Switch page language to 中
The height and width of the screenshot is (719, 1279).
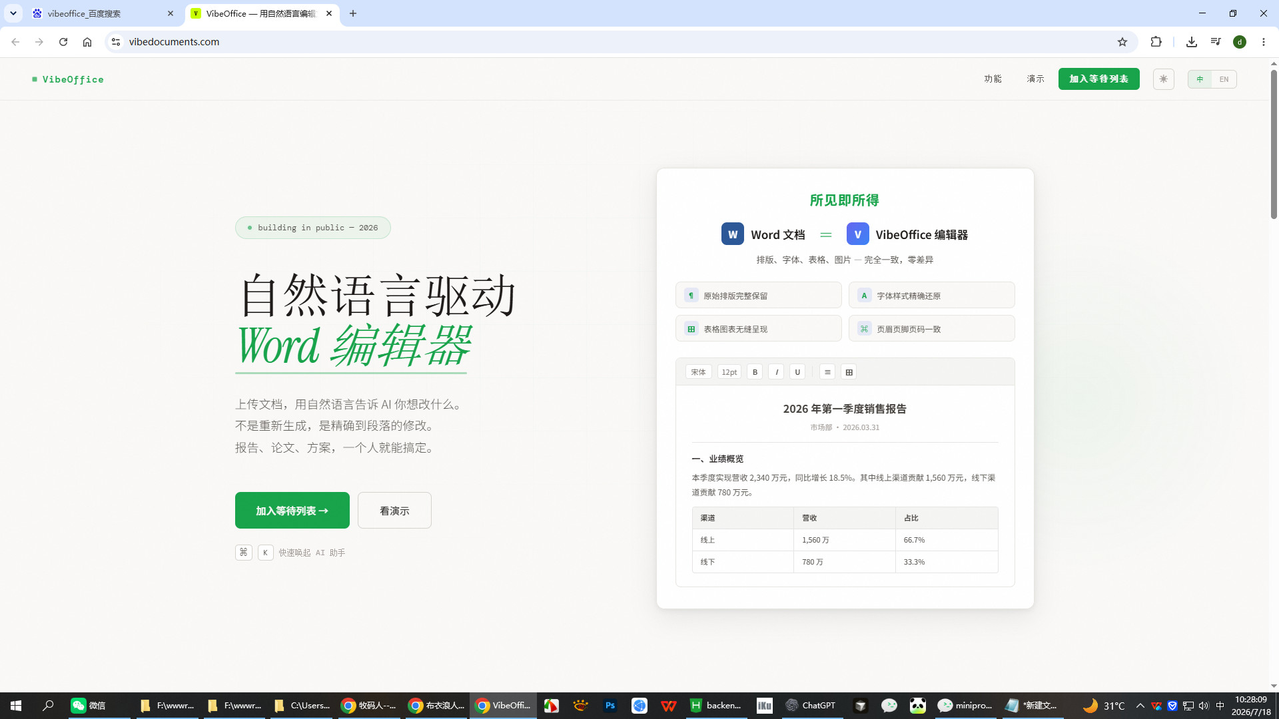(x=1200, y=79)
